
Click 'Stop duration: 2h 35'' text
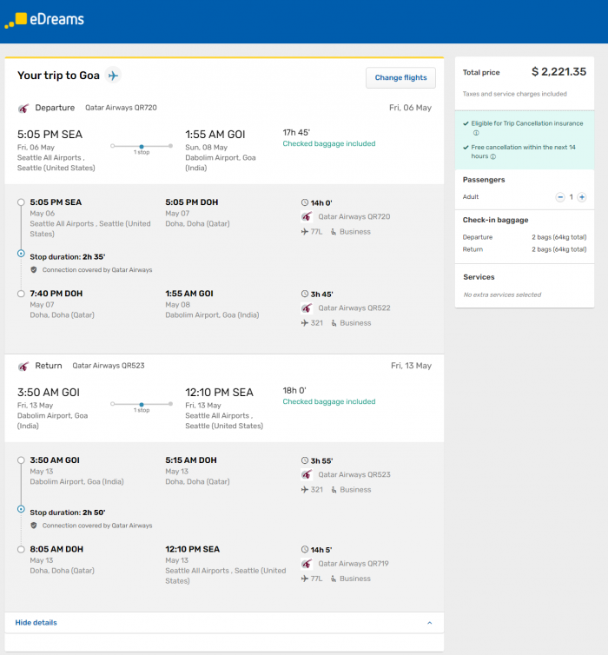pos(68,257)
